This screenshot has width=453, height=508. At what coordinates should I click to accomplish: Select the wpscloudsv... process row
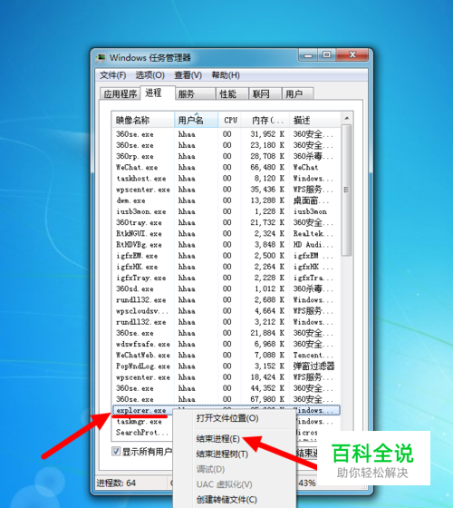click(x=226, y=311)
